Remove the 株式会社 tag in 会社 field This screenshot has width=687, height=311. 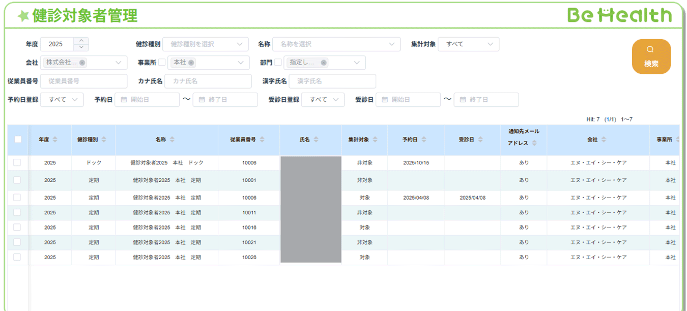tap(82, 63)
